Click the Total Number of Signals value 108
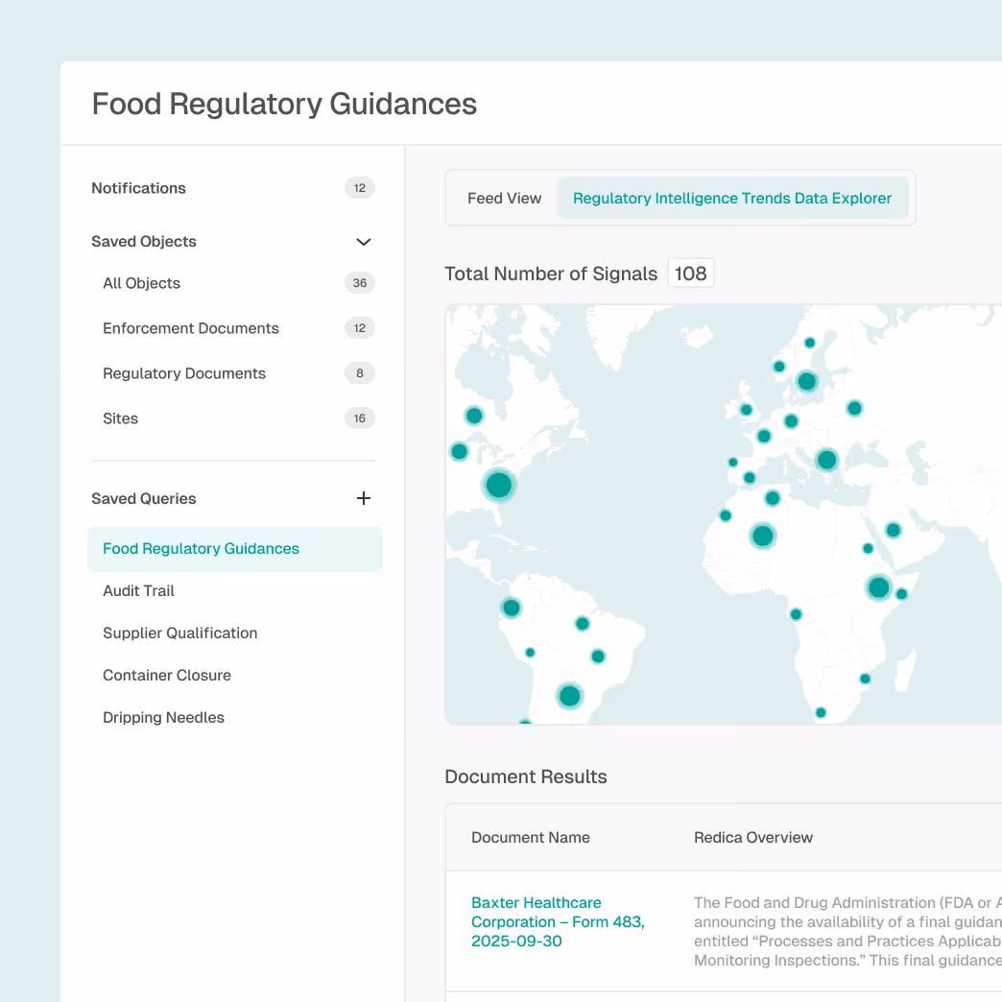 coord(690,273)
